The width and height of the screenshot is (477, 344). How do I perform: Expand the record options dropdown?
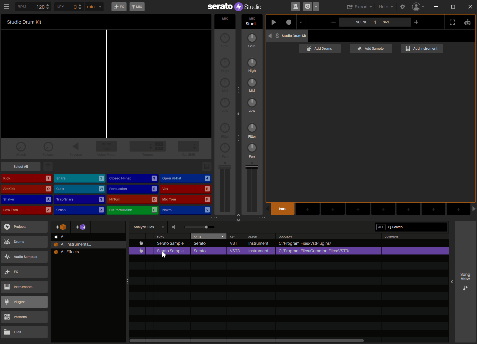click(x=301, y=22)
